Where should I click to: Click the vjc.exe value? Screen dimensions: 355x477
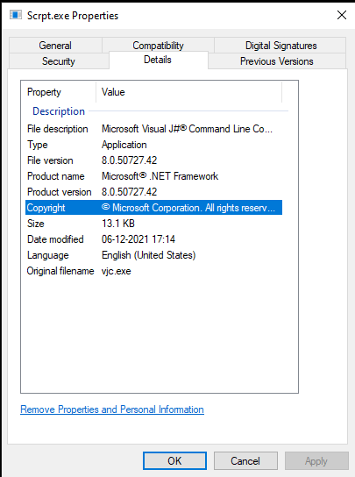pyautogui.click(x=117, y=271)
